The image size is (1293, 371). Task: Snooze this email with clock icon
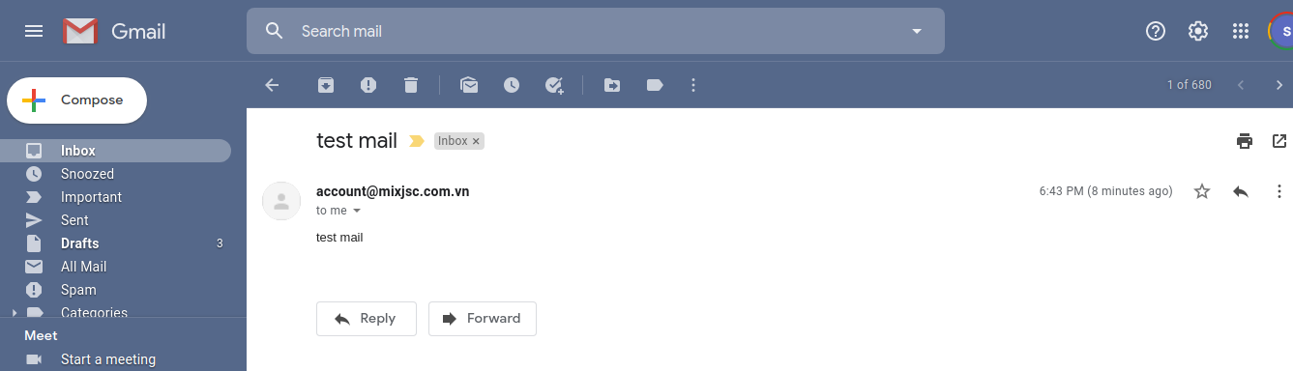click(x=512, y=85)
